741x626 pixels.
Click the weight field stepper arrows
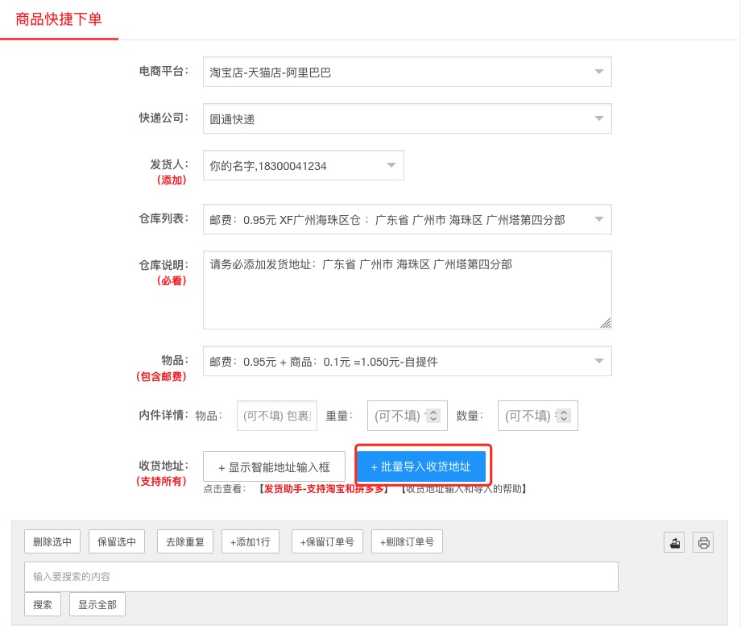[x=433, y=416]
